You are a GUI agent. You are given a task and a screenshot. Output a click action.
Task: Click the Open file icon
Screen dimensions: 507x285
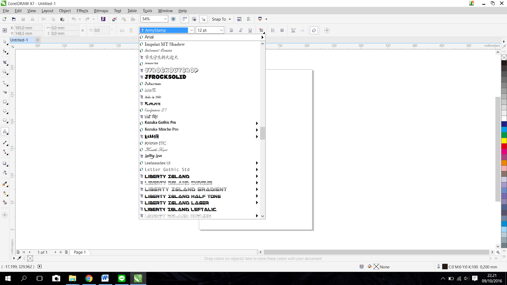14,19
